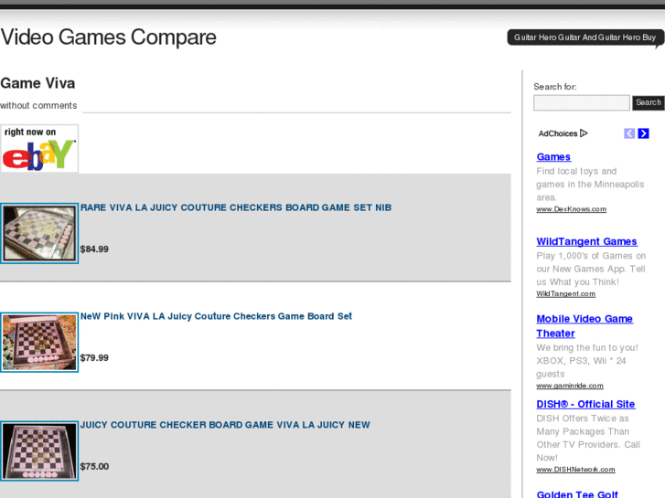Open the WildTangent.com ad URL

[566, 293]
